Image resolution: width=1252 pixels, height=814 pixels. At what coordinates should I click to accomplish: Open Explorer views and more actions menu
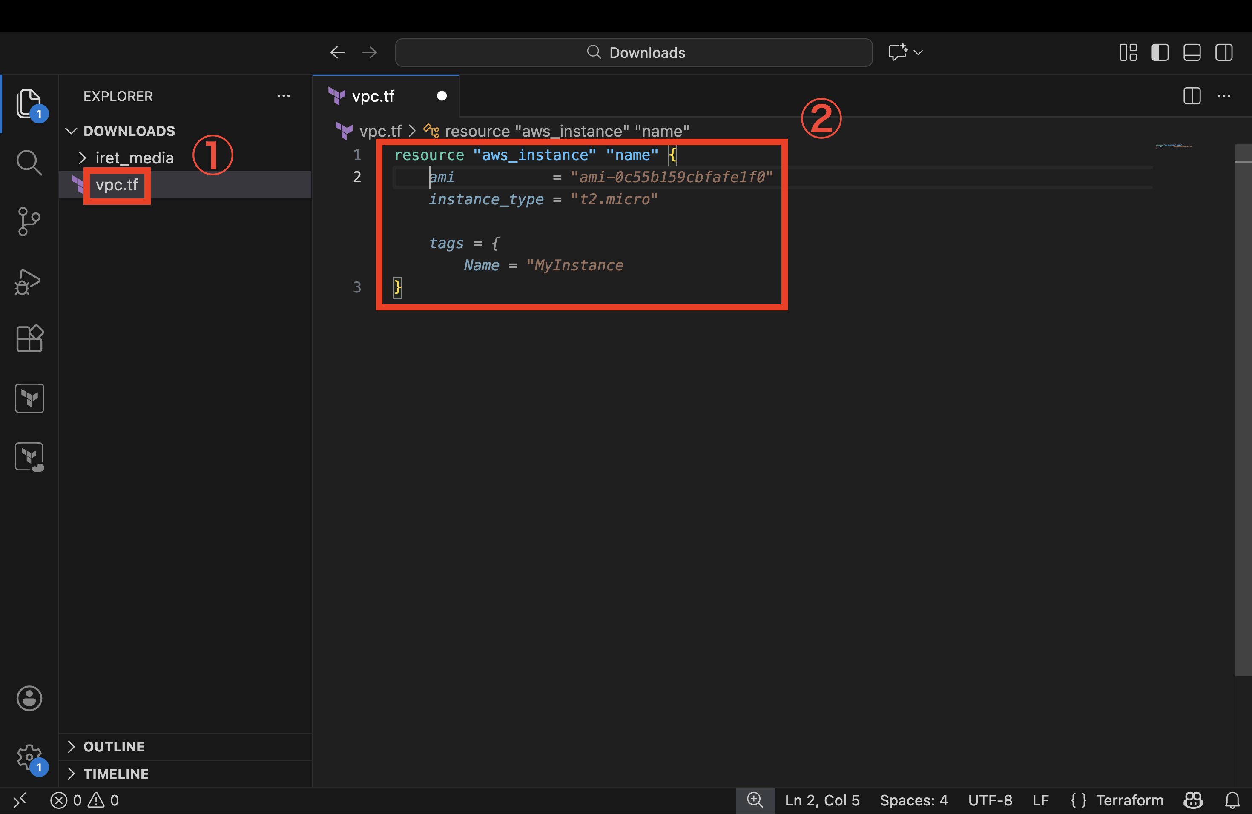tap(284, 96)
